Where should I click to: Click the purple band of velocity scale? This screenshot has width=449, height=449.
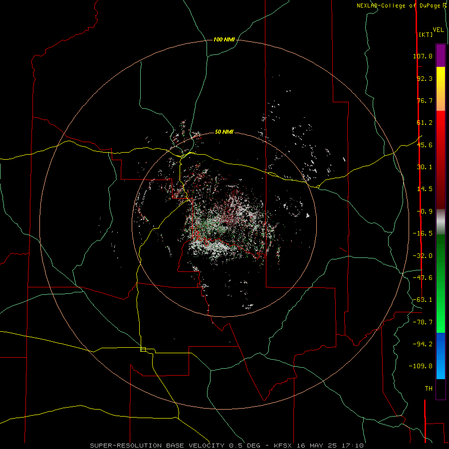(x=441, y=55)
